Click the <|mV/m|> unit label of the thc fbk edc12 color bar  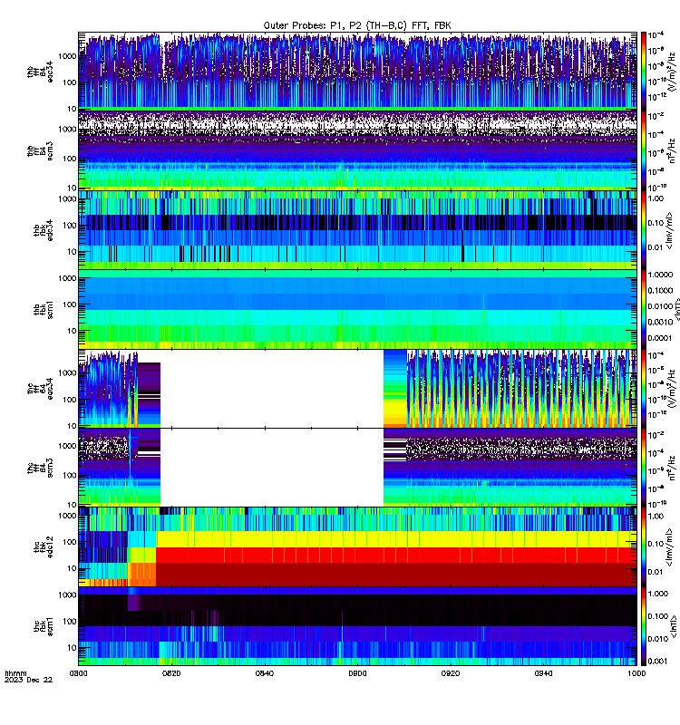670,547
